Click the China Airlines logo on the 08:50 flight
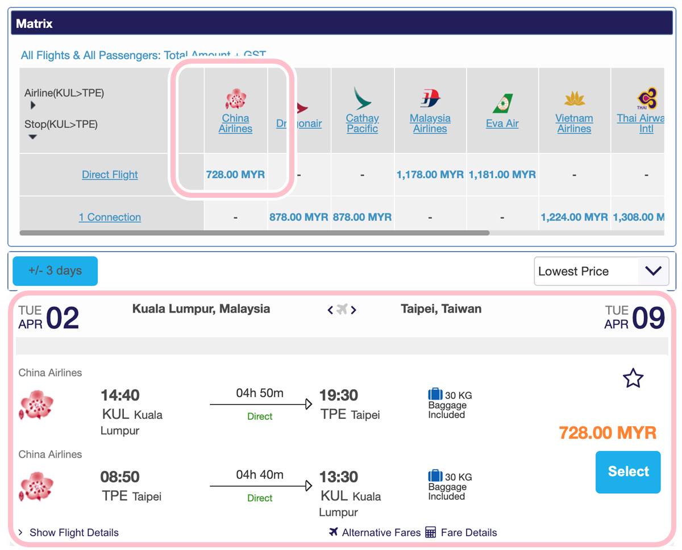682x550 pixels. point(37,486)
